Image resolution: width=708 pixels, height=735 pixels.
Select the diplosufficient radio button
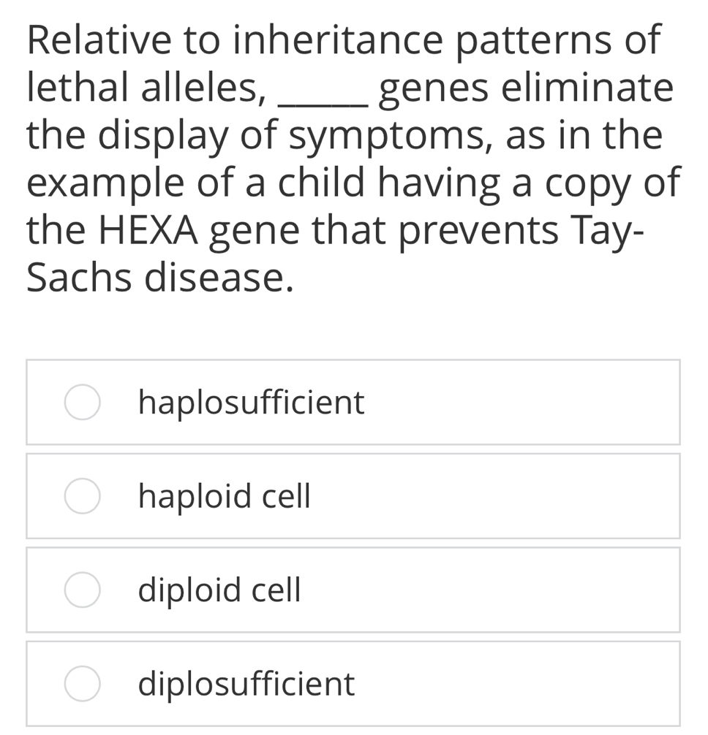pyautogui.click(x=82, y=684)
